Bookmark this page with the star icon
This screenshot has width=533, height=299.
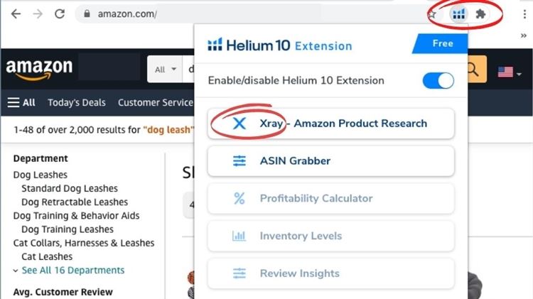pyautogui.click(x=432, y=13)
